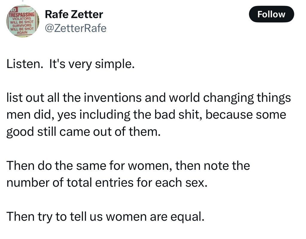Screen dimensions: 306x239
Task: Click the line beginning "list out all the"
Action: 149,98
